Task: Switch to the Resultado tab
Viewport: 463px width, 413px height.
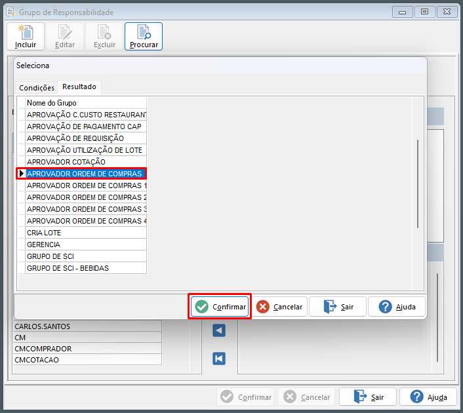Action: (79, 87)
